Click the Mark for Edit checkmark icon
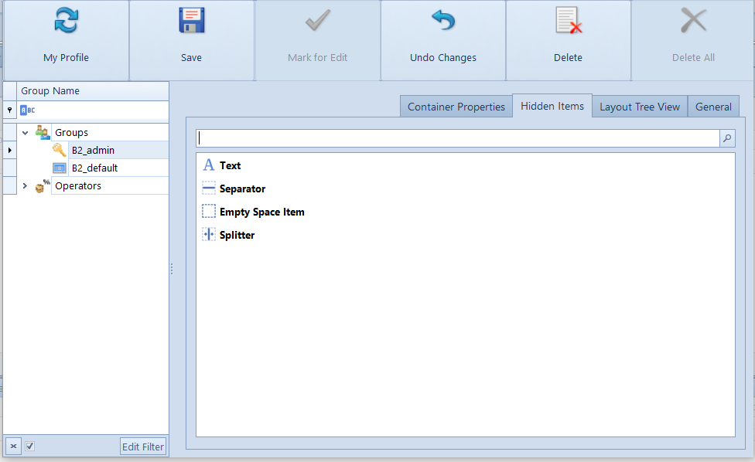The image size is (755, 462). pos(318,21)
